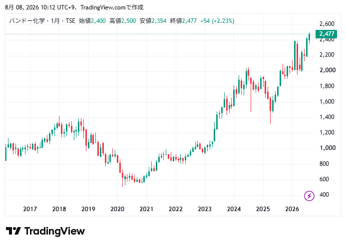346x246 pixels.
Task: Open the TradingView logo at bottom
Action: click(x=45, y=231)
